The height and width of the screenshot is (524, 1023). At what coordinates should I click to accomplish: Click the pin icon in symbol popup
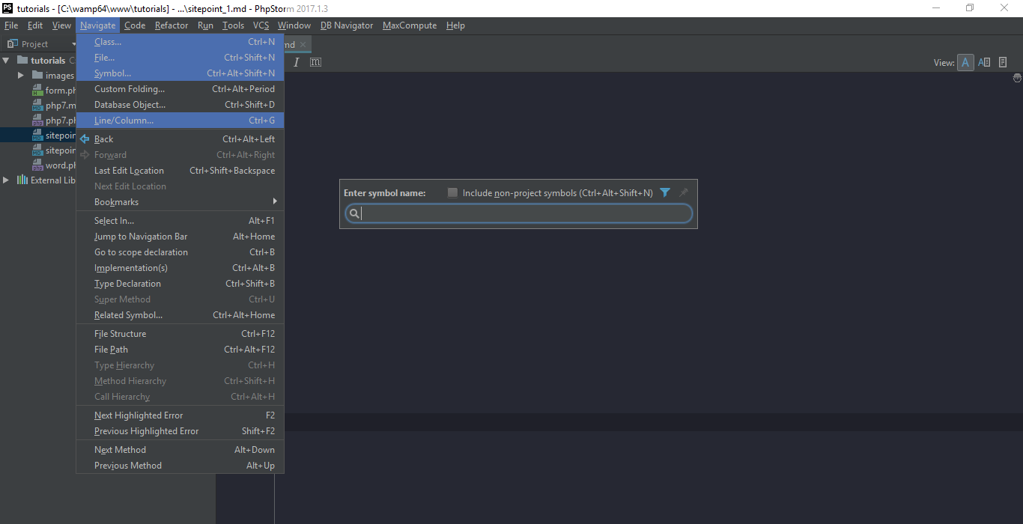[683, 193]
